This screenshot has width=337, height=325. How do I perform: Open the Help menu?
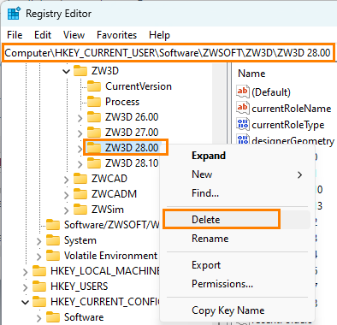[159, 35]
